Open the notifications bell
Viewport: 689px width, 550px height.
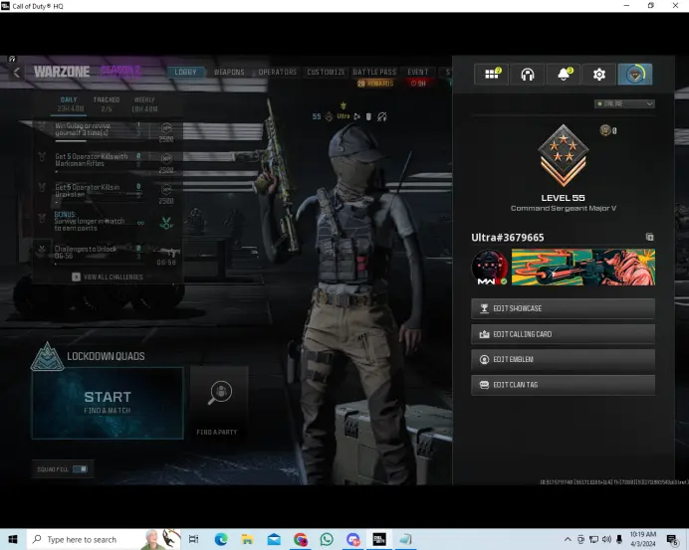point(564,75)
